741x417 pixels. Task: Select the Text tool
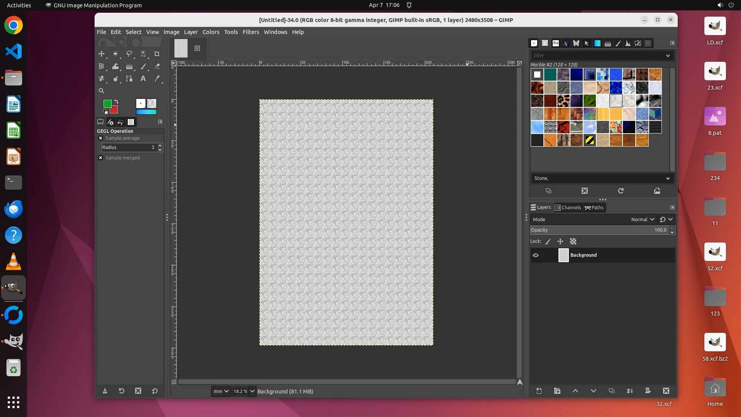(x=143, y=79)
